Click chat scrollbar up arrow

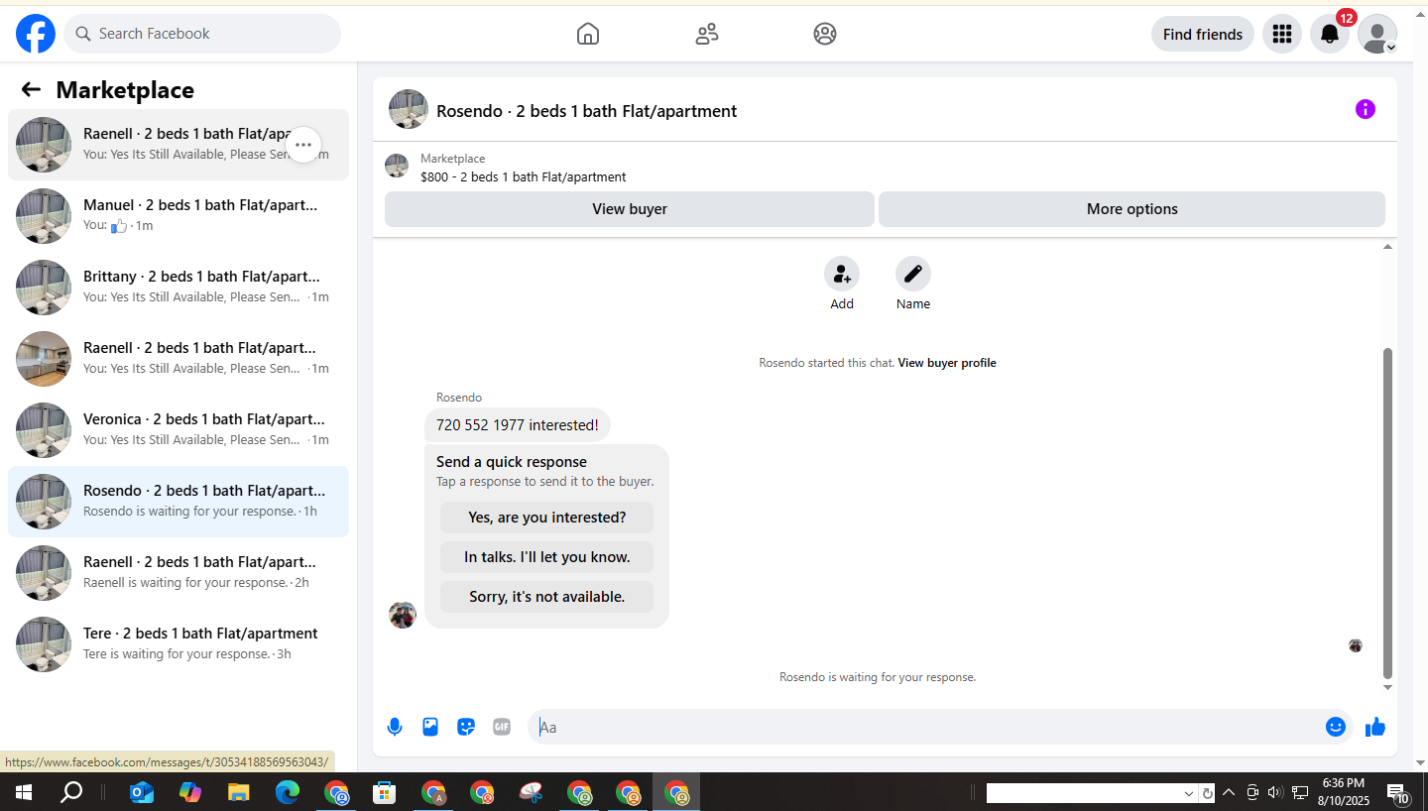(x=1388, y=246)
